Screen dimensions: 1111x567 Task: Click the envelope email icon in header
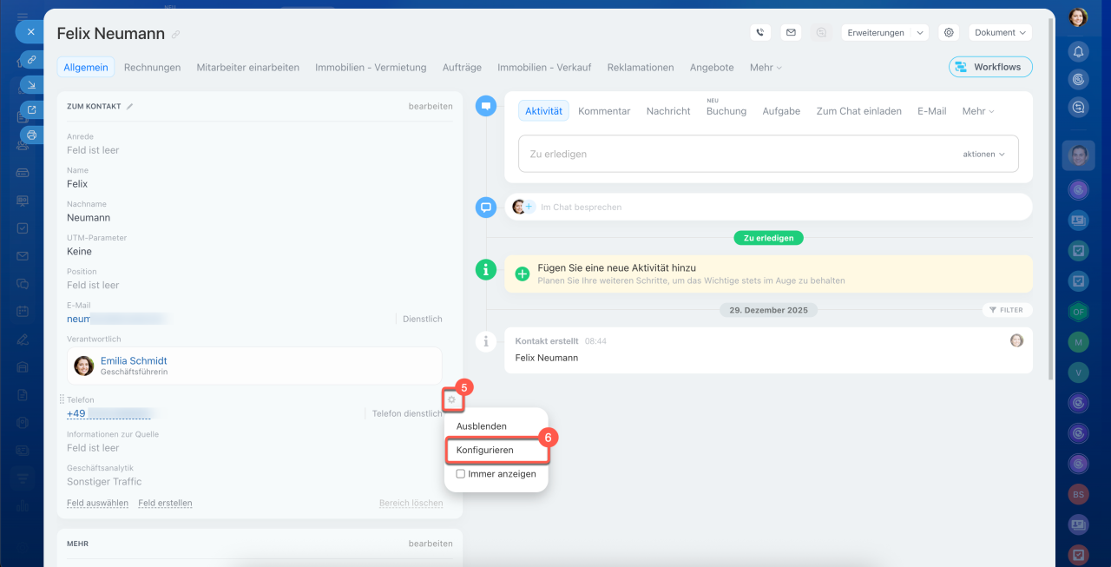[791, 32]
